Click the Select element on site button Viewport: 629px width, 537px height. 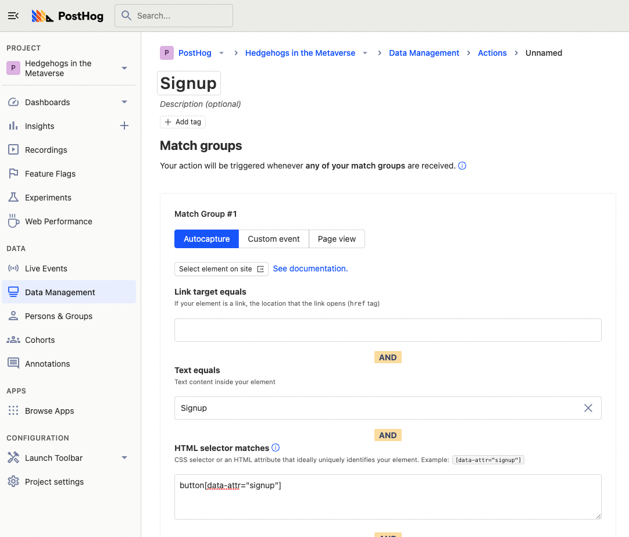click(221, 269)
